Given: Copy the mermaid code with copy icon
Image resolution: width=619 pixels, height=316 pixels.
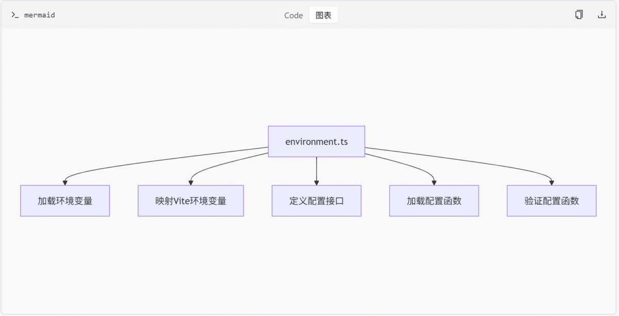Looking at the screenshot, I should [579, 15].
